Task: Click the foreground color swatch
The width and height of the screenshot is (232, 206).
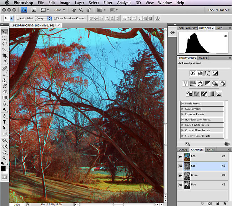Action: (x=3, y=168)
